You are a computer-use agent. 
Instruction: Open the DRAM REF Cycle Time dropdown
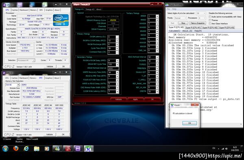117,64
